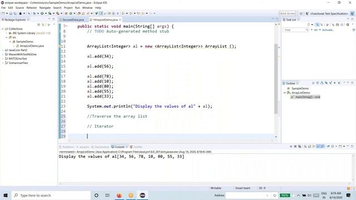Toggle Hide Local Types in Outline
356x200 pixels.
[x=339, y=83]
